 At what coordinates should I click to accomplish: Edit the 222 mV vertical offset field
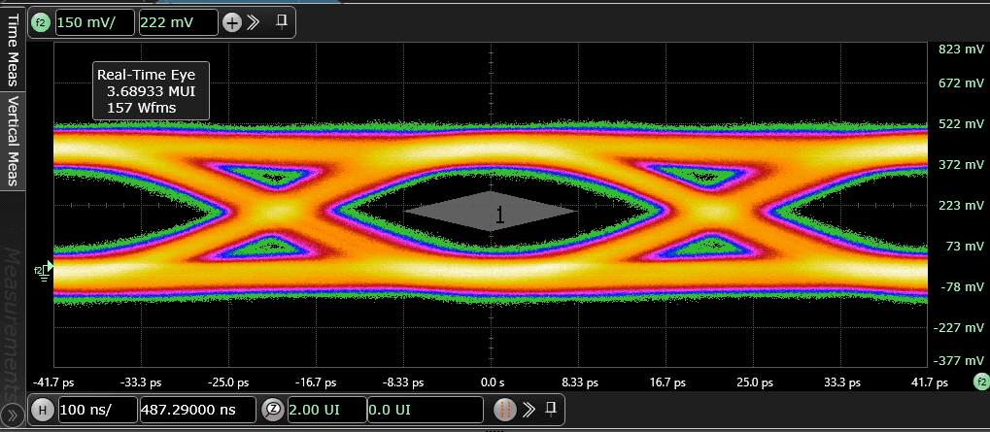[x=179, y=22]
